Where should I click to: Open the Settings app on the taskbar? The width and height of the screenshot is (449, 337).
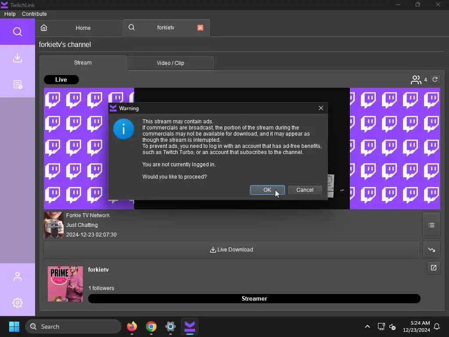click(x=170, y=326)
